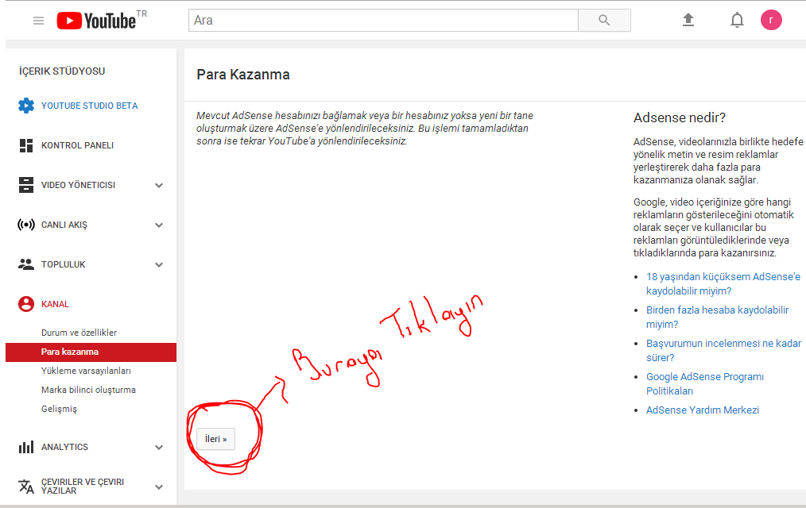Open YouTube Studio Beta label
The width and height of the screenshot is (806, 508).
pos(90,106)
